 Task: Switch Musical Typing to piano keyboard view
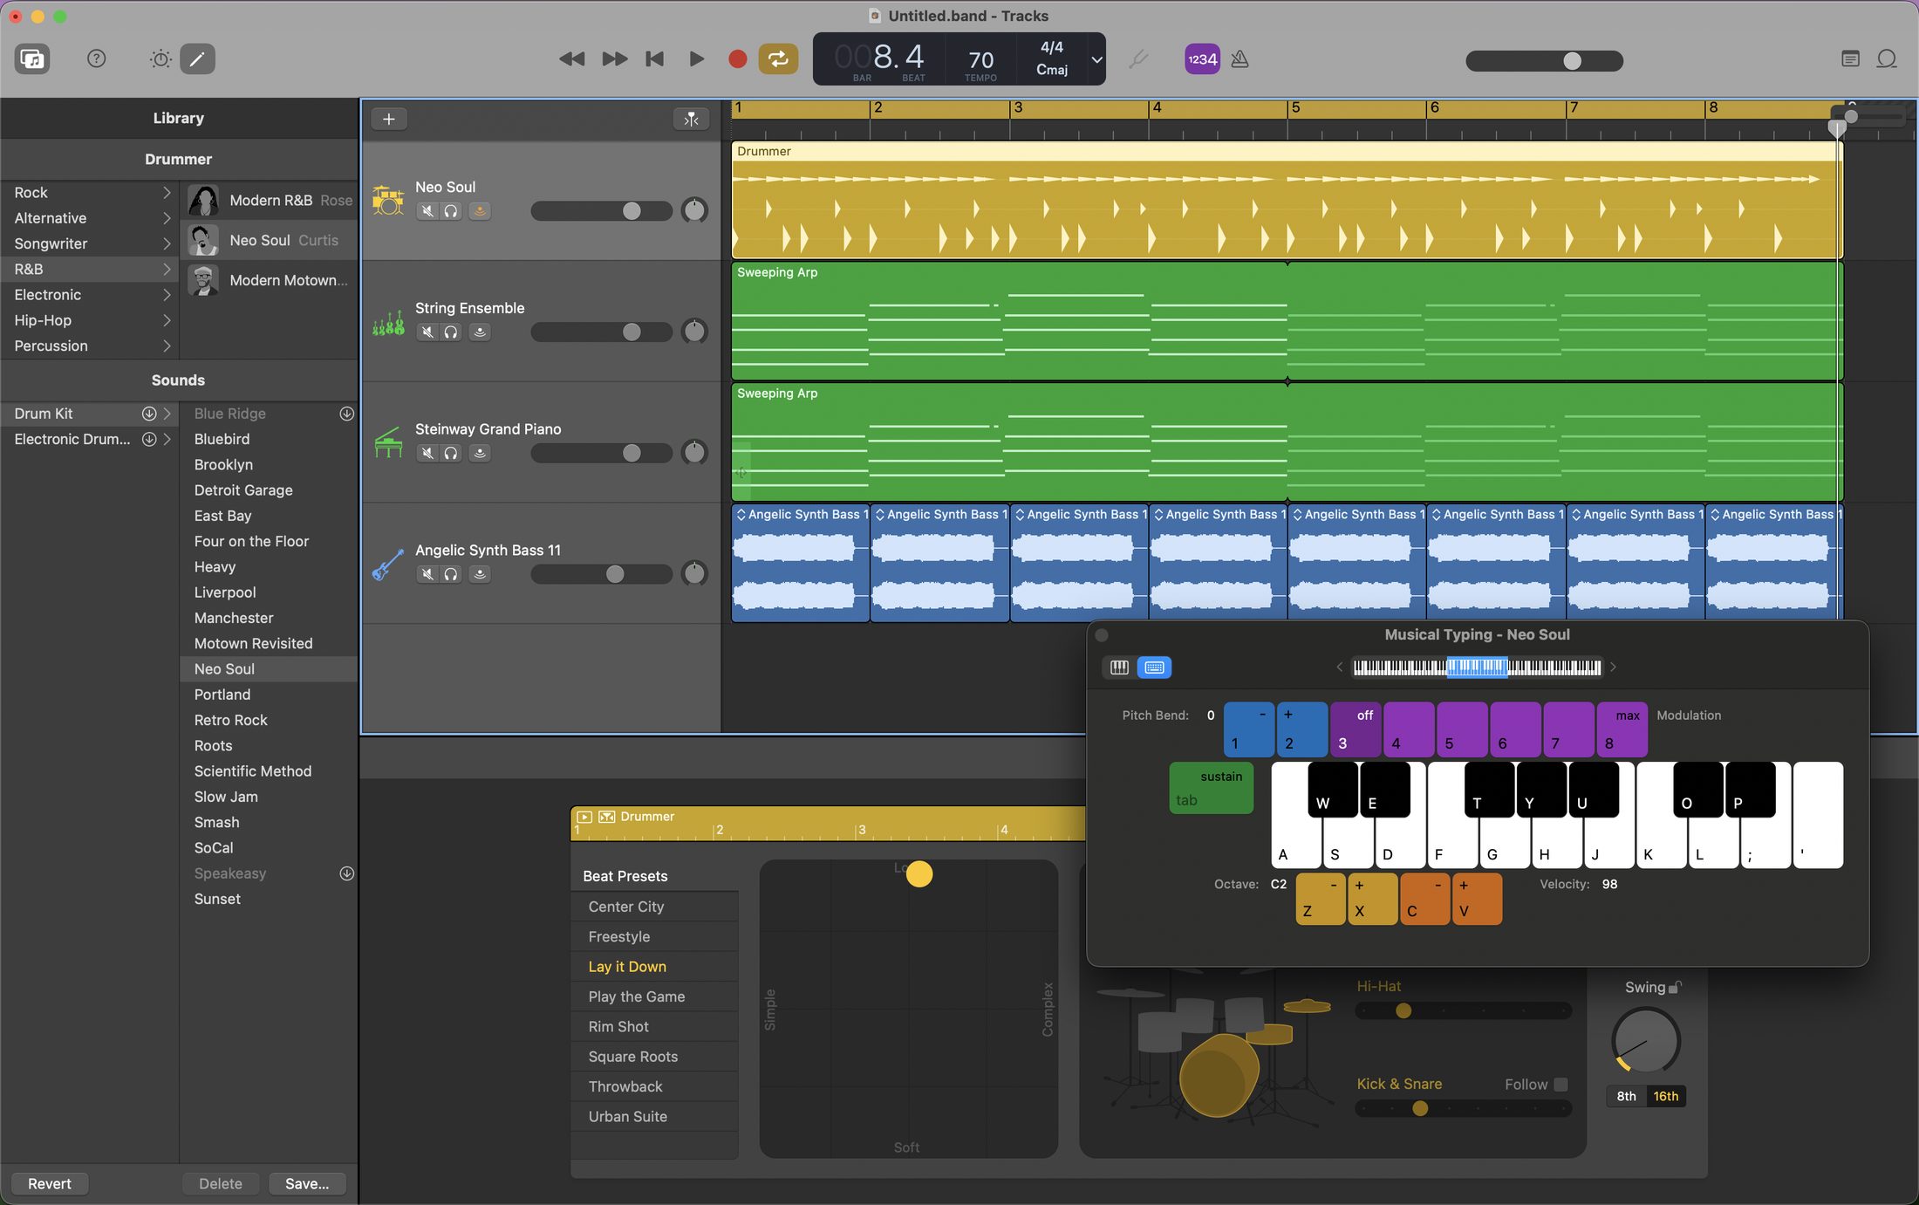click(x=1119, y=668)
